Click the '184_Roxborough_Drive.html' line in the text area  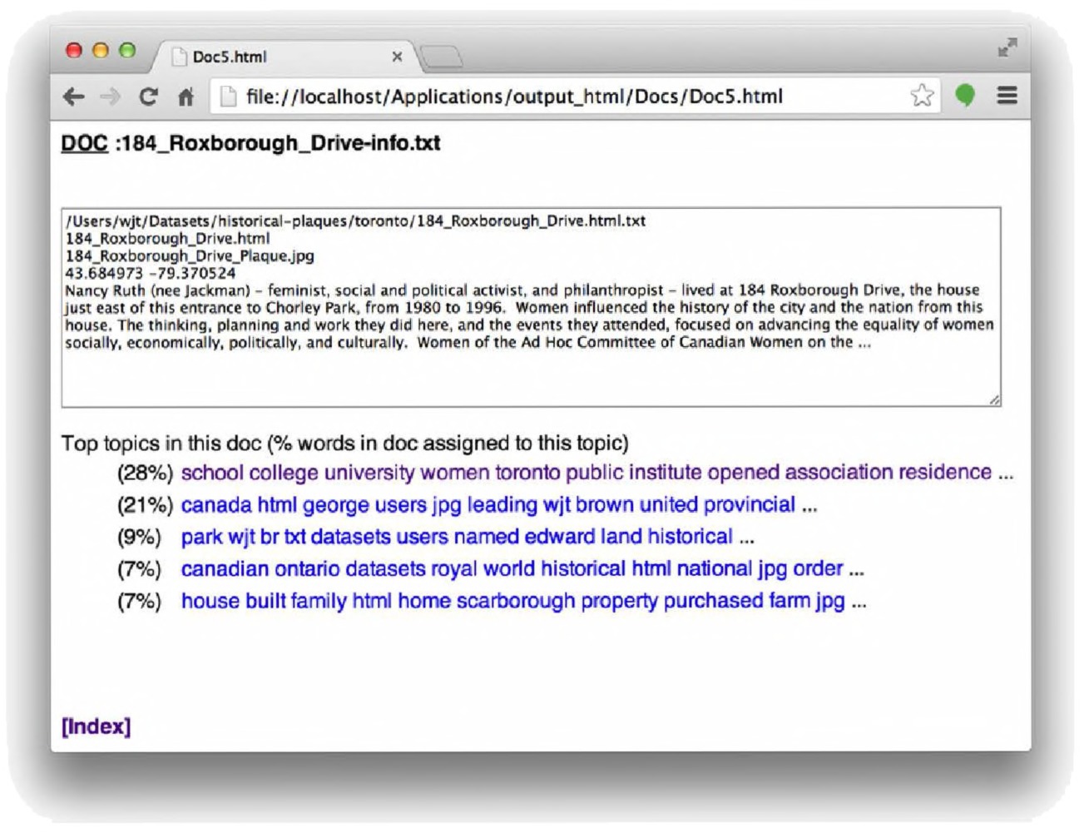tap(167, 238)
